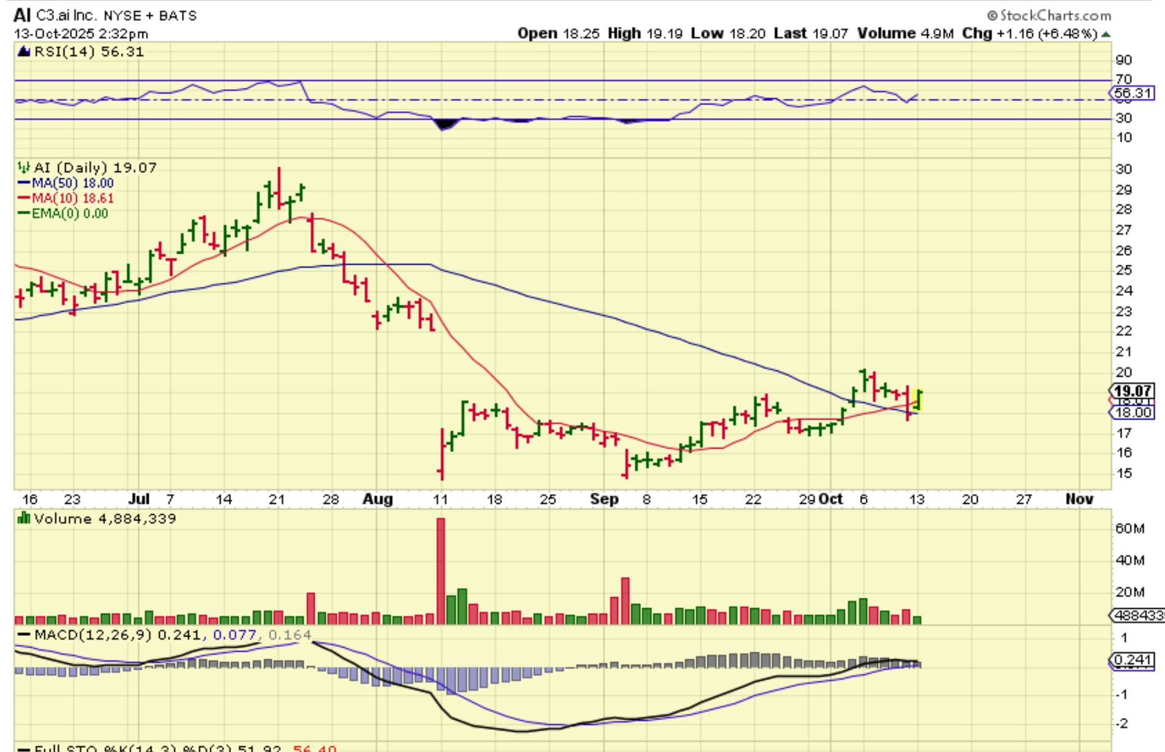Click the red line marker before MA(10)
Viewport: 1165px width, 752px height.
coord(24,198)
